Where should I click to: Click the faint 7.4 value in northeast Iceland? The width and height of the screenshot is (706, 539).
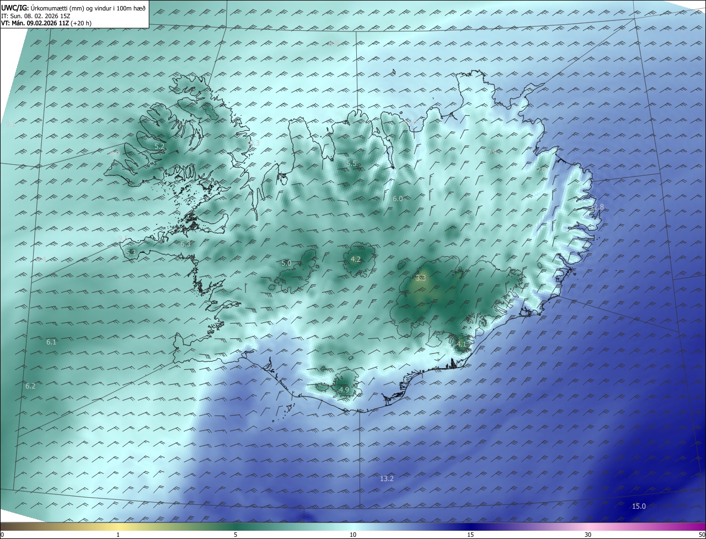tap(493, 152)
